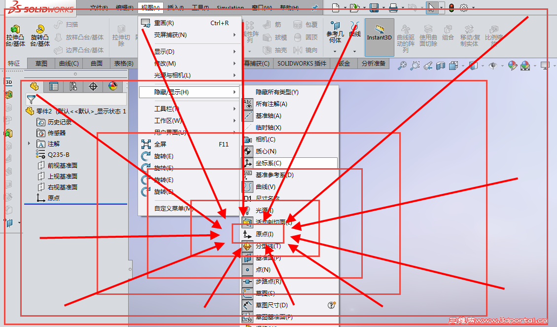Open the ConfigurationManager tab icon
The height and width of the screenshot is (327, 557).
[x=73, y=86]
